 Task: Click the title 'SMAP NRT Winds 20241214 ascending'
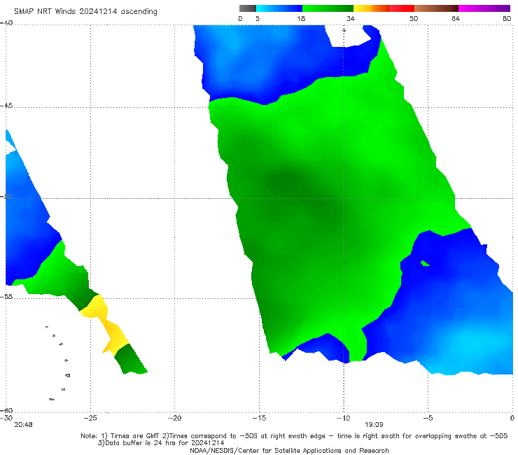click(85, 12)
